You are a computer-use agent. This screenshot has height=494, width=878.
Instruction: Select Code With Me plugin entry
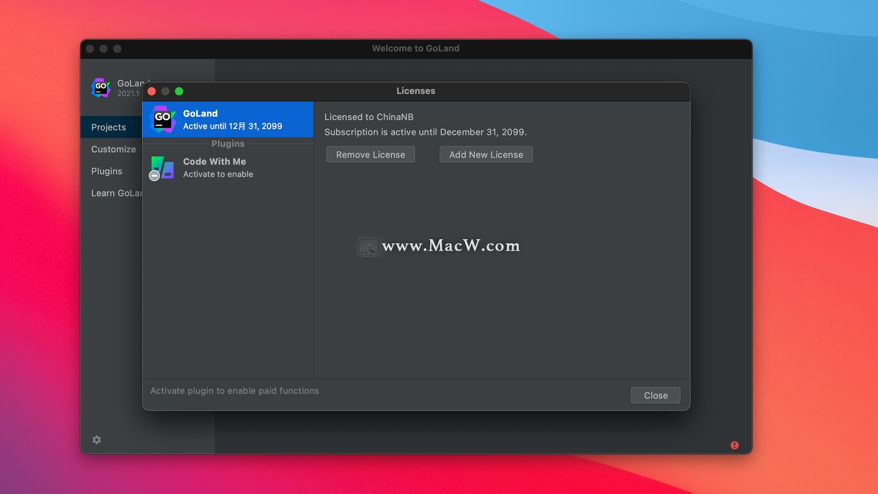228,168
